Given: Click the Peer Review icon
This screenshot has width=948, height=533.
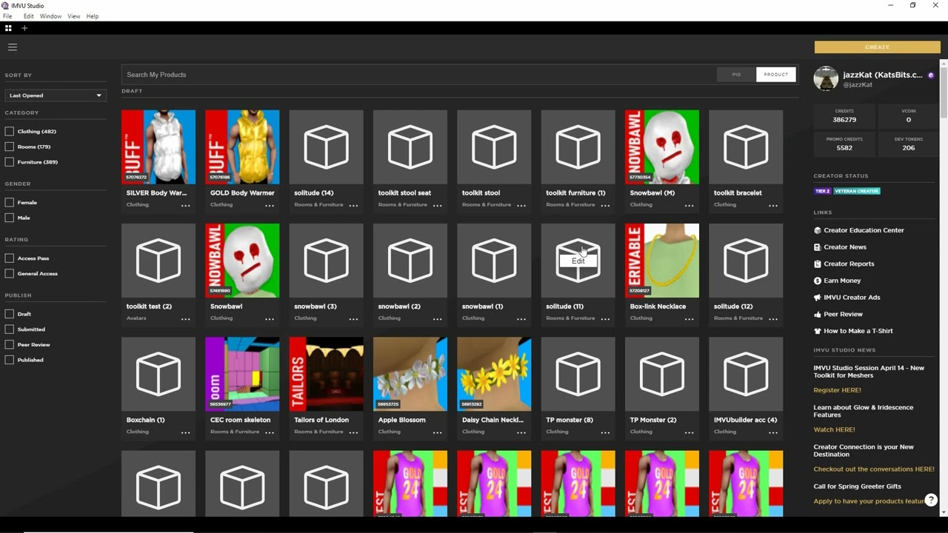Looking at the screenshot, I should coord(818,314).
